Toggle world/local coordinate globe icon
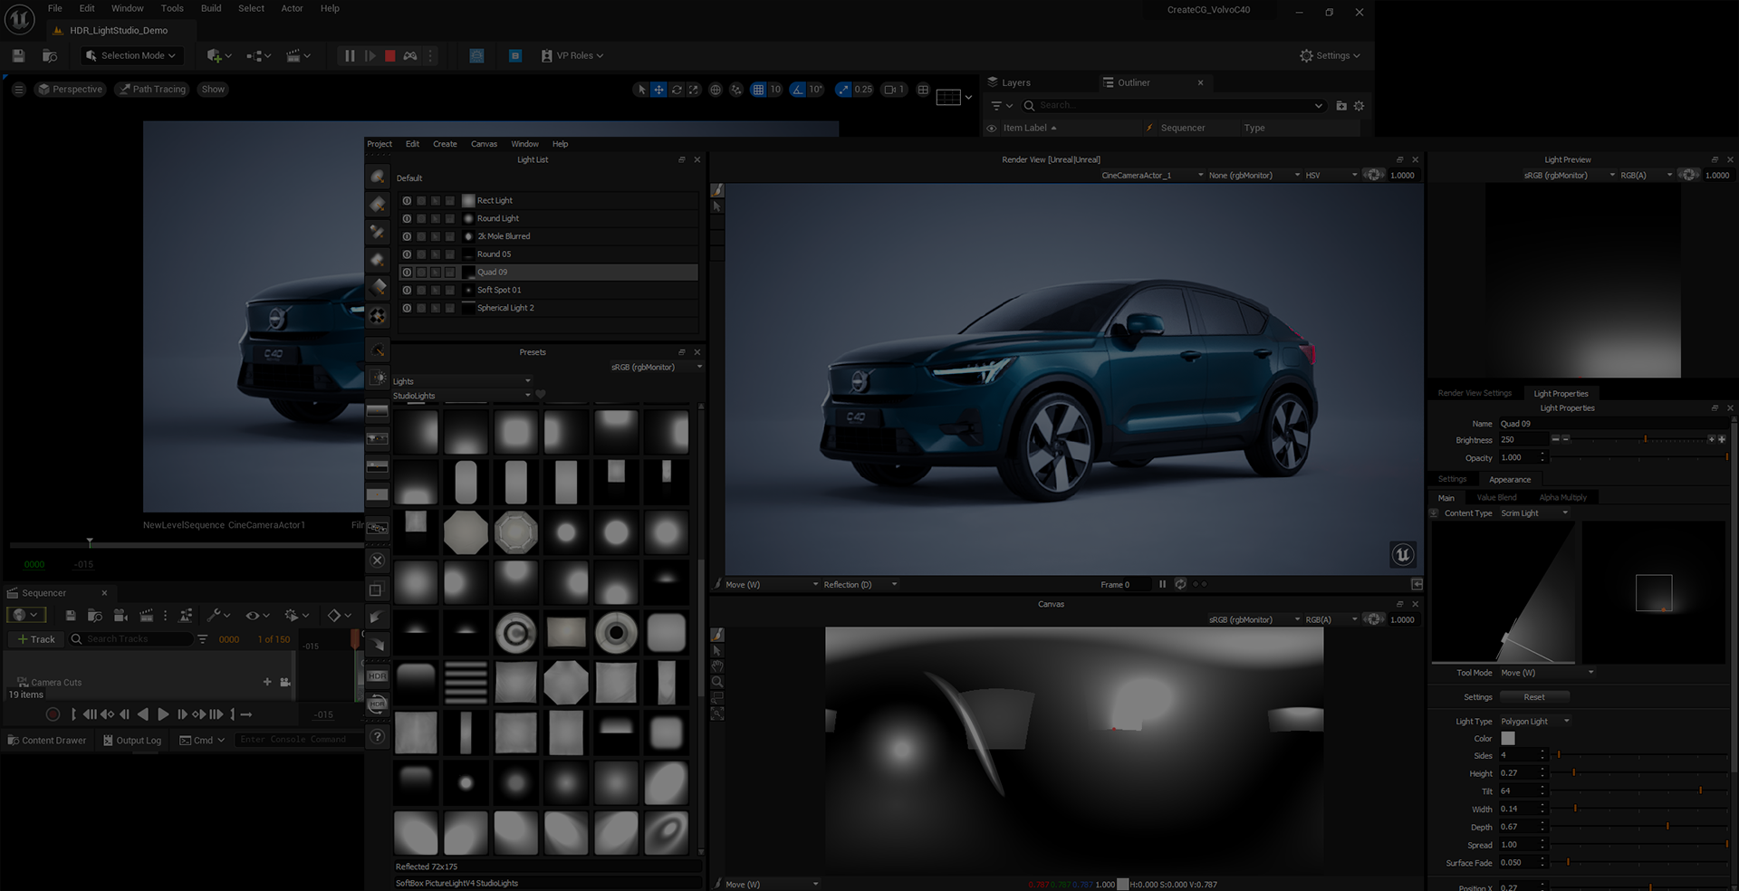This screenshot has width=1739, height=891. pos(716,90)
